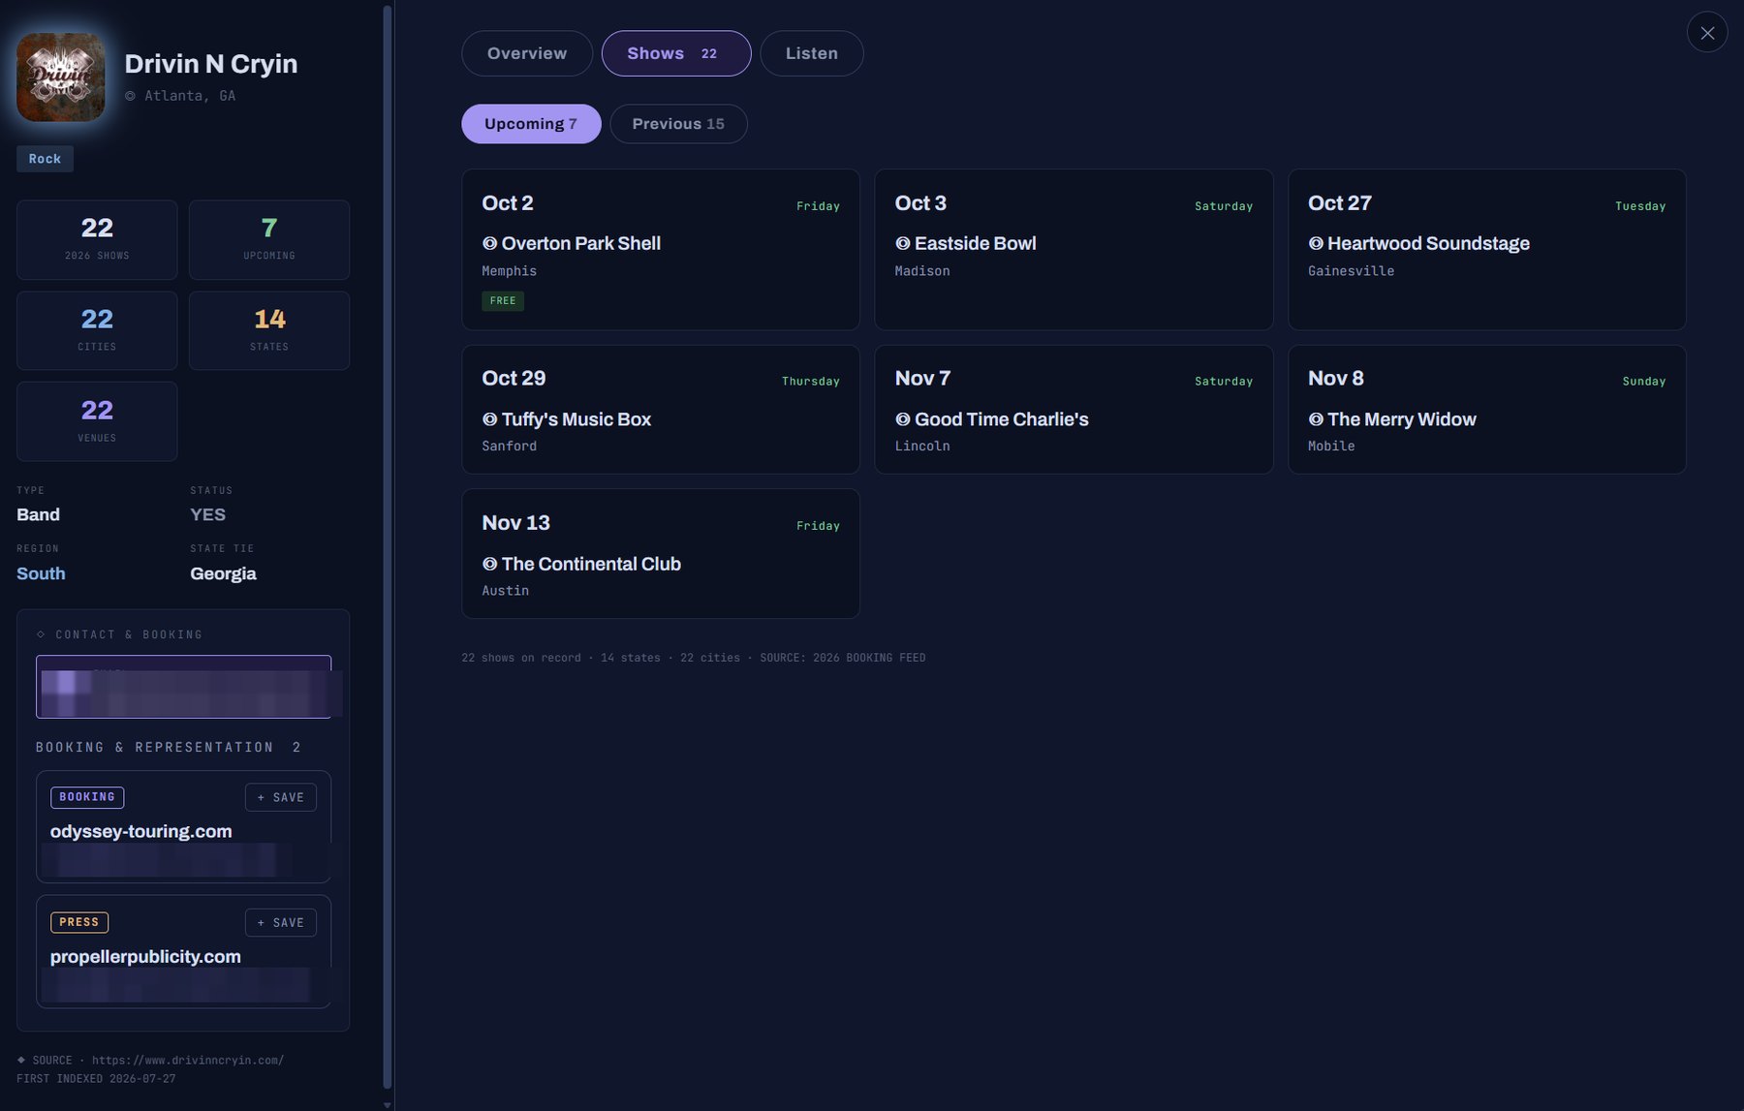
Task: Click the venue icon beside The Continental Club
Action: 489,564
